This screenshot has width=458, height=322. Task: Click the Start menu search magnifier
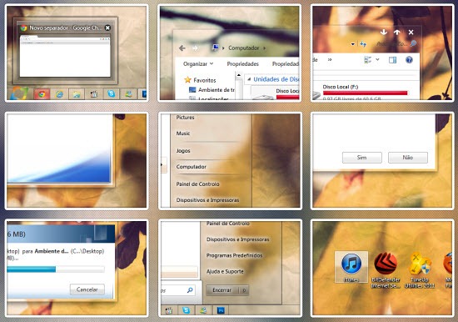[190, 289]
